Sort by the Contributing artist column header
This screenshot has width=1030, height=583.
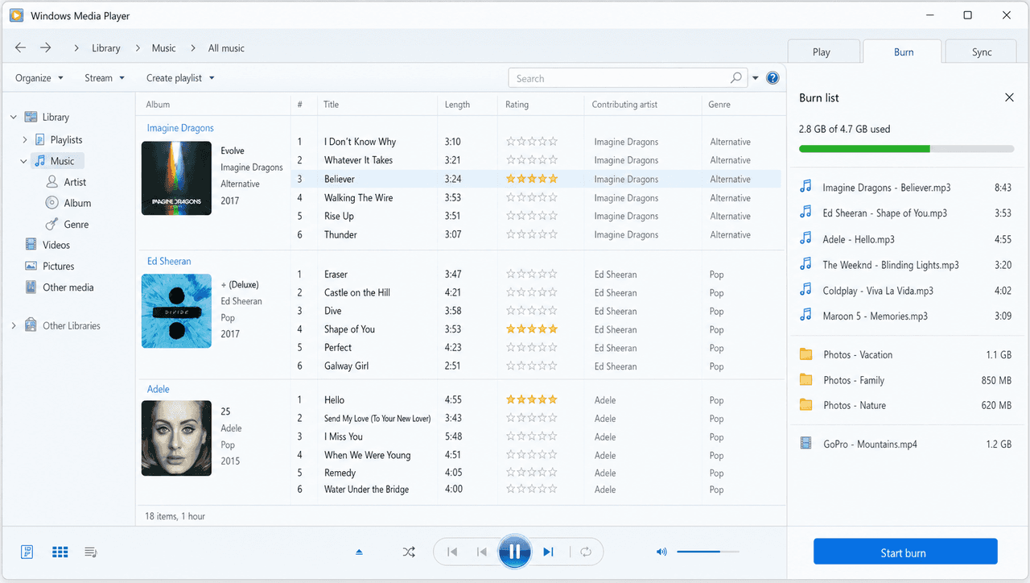(624, 105)
